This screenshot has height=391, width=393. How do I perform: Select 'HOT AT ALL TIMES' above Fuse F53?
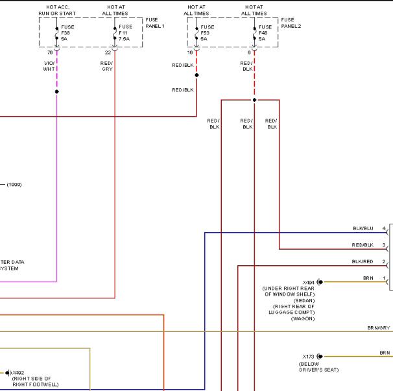tap(196, 10)
